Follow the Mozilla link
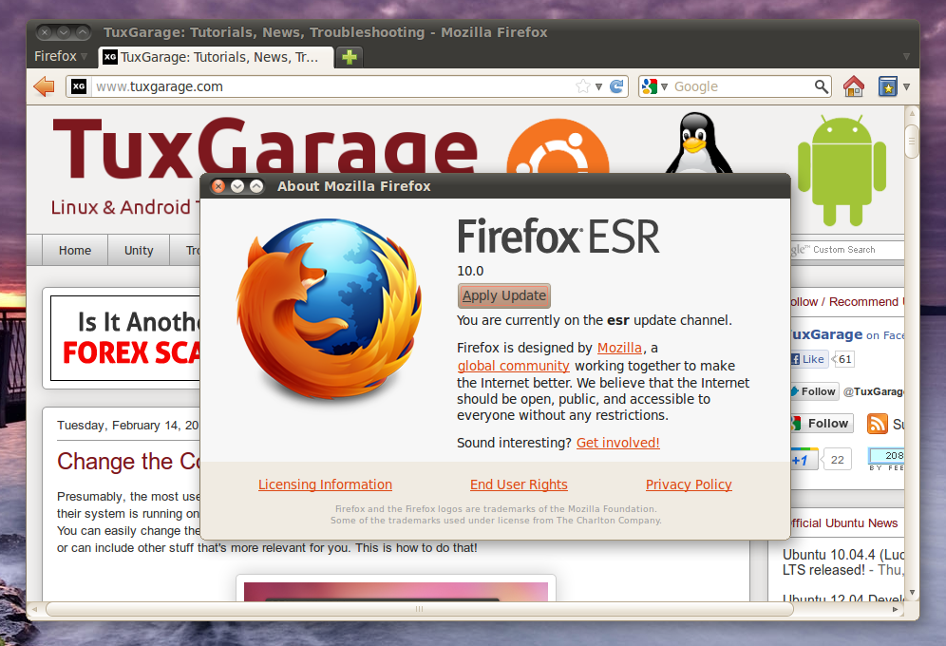 (619, 348)
